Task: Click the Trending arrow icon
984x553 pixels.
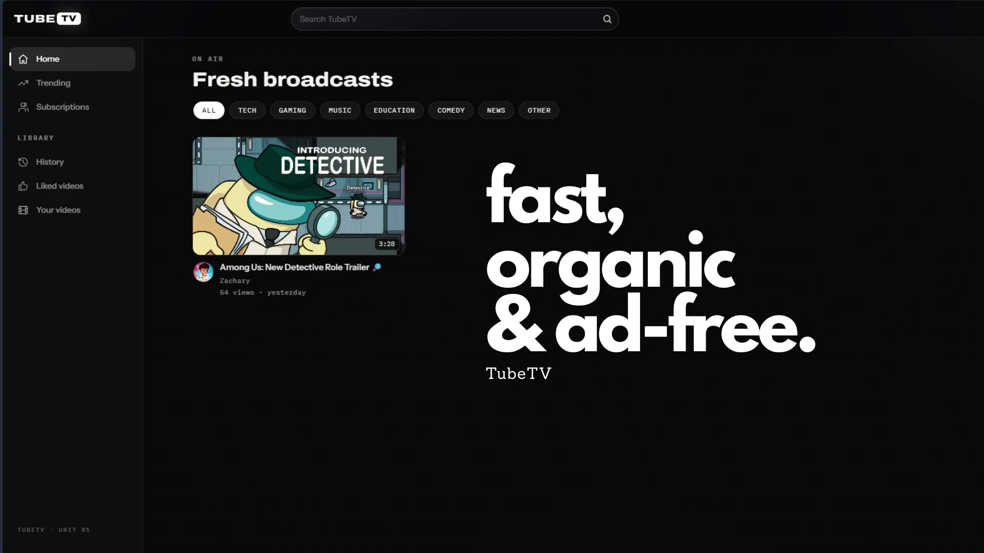Action: point(23,83)
